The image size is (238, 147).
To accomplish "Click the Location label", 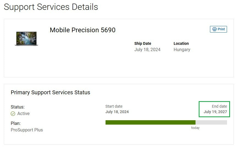I will (181, 43).
